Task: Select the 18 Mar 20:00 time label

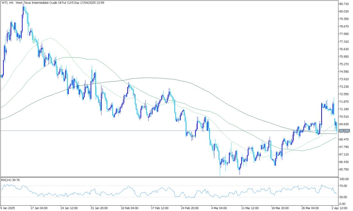Action: pyautogui.click(x=280, y=208)
